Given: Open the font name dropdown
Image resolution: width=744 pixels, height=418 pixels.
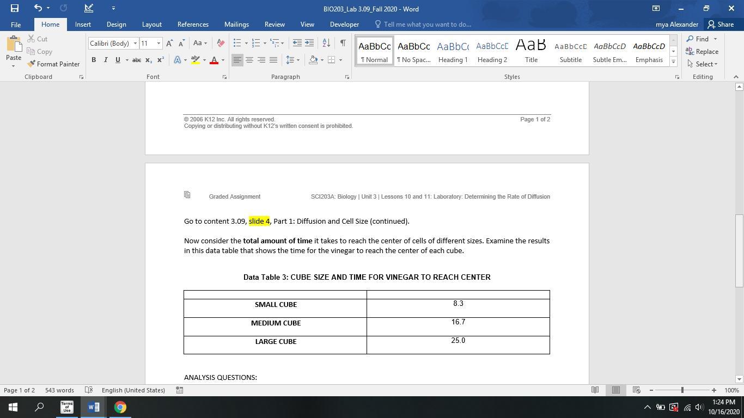Looking at the screenshot, I should (135, 44).
